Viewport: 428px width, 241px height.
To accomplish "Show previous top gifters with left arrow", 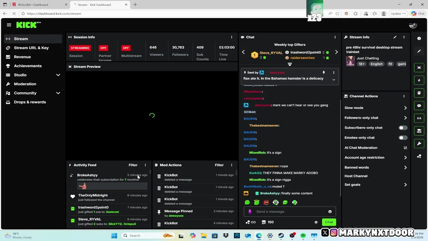I will pyautogui.click(x=243, y=52).
